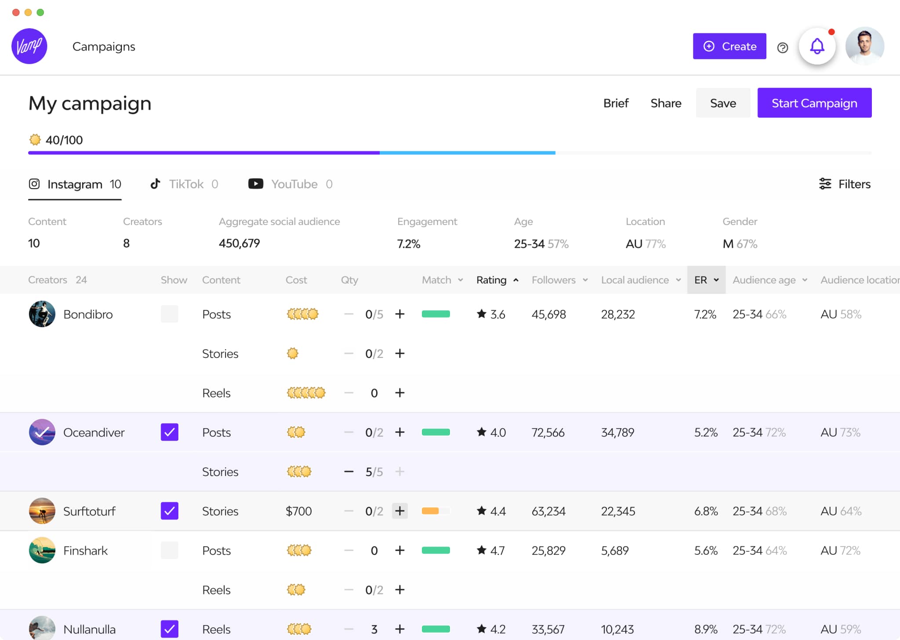Screen dimensions: 900x640
Task: Click the Vamp logo icon
Action: pyautogui.click(x=29, y=46)
